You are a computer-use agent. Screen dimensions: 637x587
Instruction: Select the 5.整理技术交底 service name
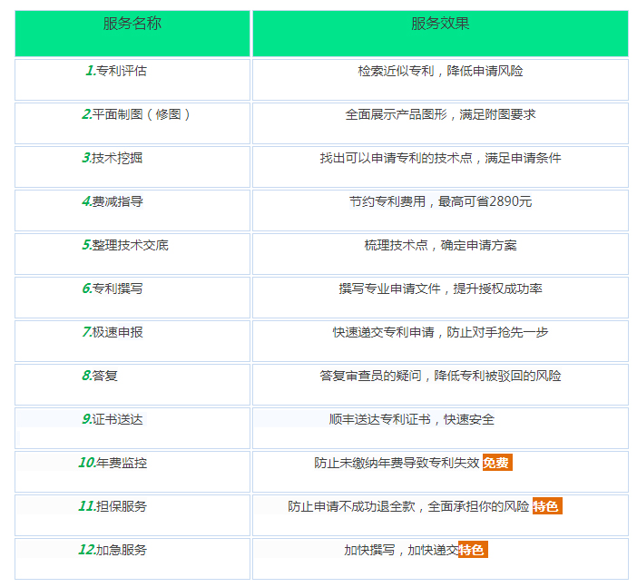tap(125, 245)
